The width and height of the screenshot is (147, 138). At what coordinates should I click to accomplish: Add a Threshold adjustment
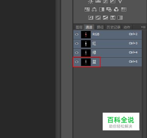click(x=105, y=18)
